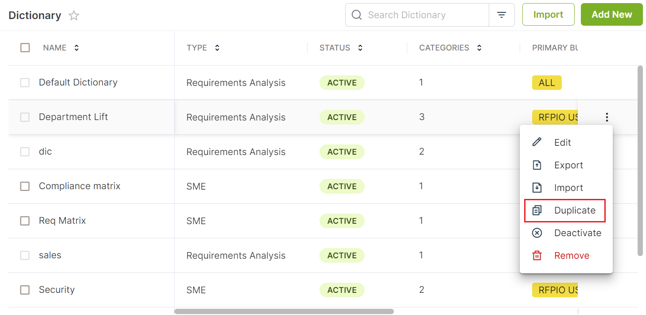Click the Add New button
Viewport: 646px width, 315px height.
click(x=611, y=14)
